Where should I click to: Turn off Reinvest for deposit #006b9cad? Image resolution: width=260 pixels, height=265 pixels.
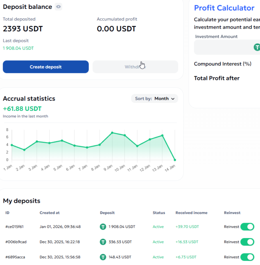[247, 242]
